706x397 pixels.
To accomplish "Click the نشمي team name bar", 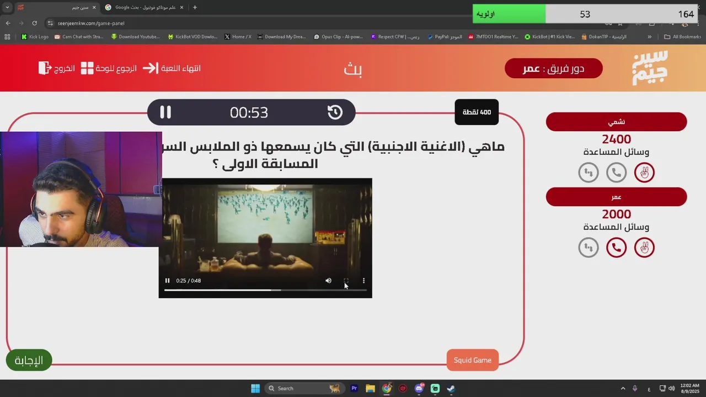I will (x=616, y=122).
